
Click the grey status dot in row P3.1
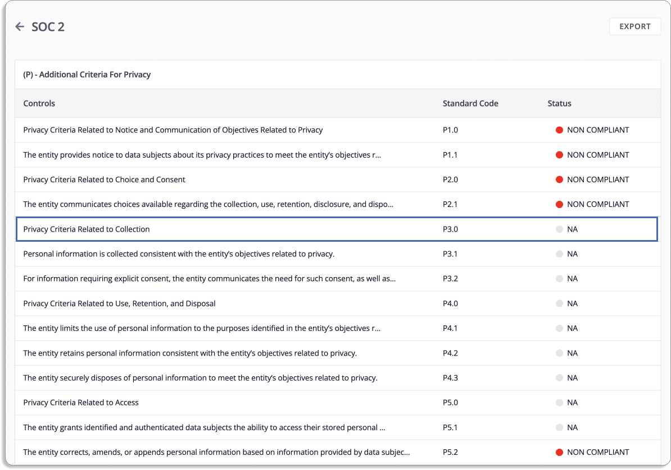click(559, 254)
